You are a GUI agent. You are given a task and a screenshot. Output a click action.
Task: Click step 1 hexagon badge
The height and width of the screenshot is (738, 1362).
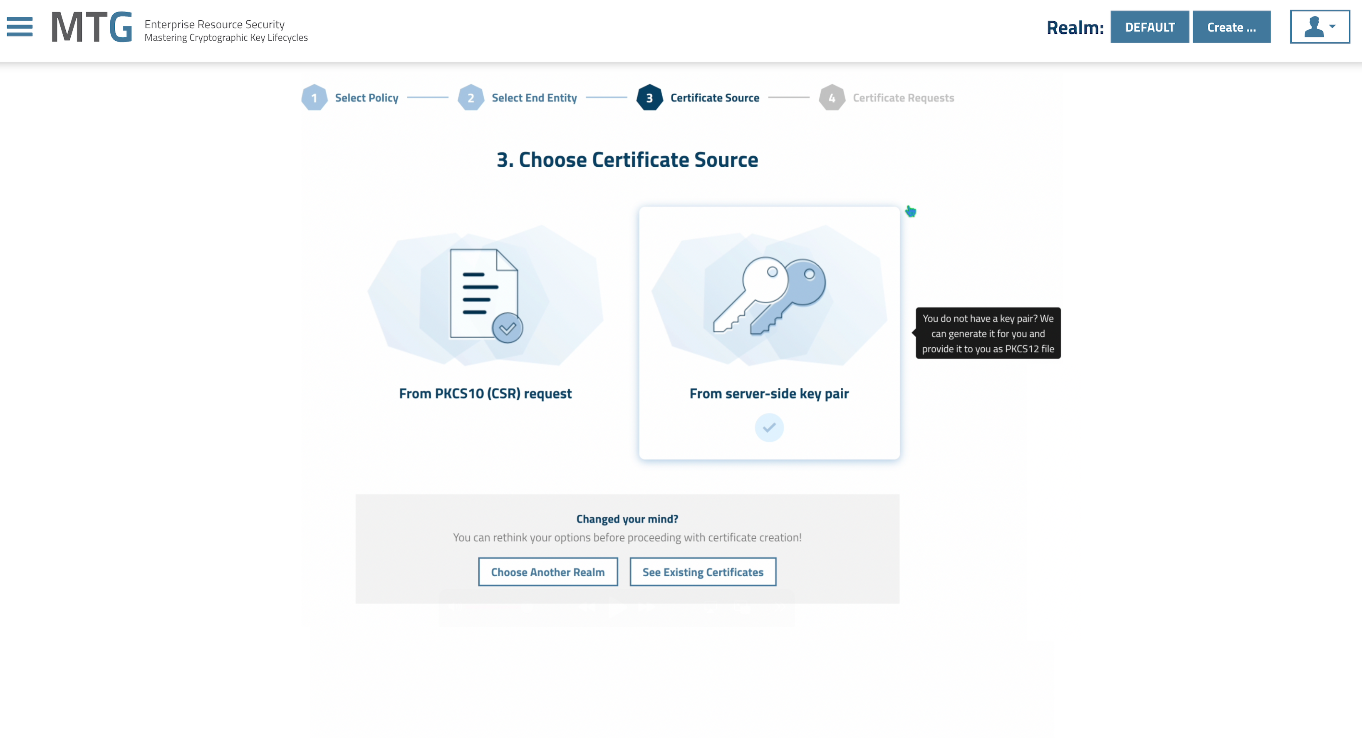[314, 98]
